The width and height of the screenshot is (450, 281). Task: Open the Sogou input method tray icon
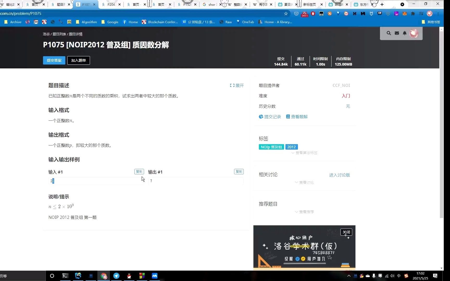406,276
